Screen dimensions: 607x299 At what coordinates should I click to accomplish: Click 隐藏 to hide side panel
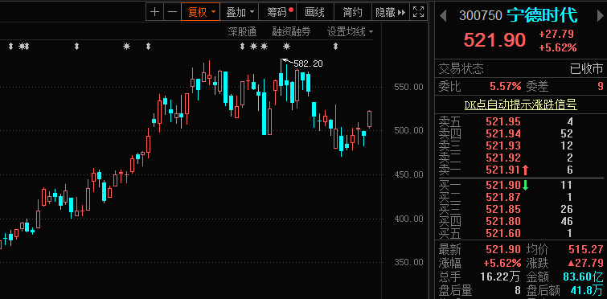click(x=390, y=12)
